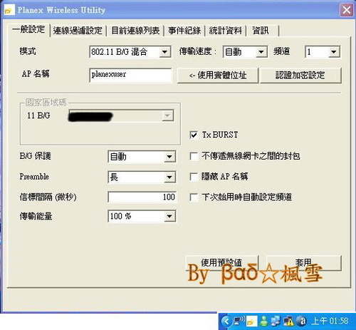
Task: Open the 頻道 channel dropdown
Action: pos(323,52)
